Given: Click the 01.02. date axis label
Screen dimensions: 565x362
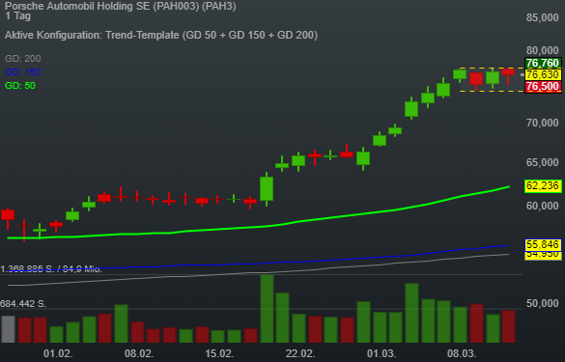Looking at the screenshot, I should (58, 353).
